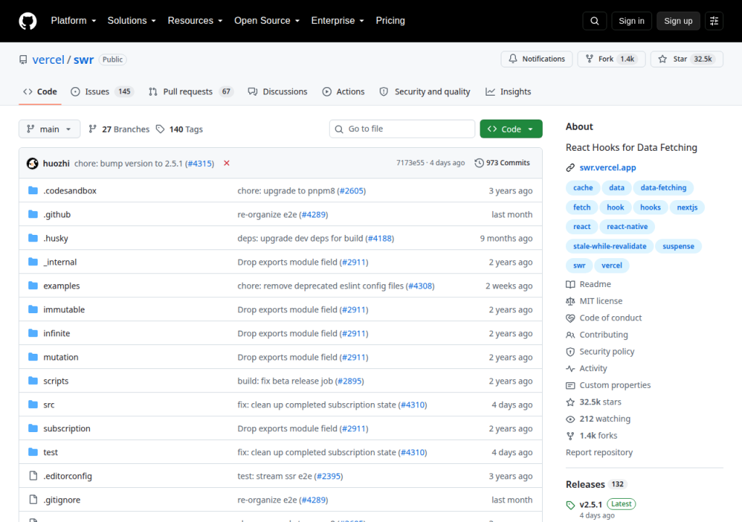The image size is (742, 522).
Task: Open the src folder
Action: (49, 405)
